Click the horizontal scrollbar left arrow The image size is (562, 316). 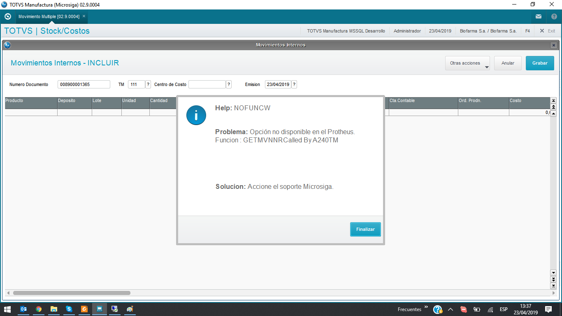point(8,293)
